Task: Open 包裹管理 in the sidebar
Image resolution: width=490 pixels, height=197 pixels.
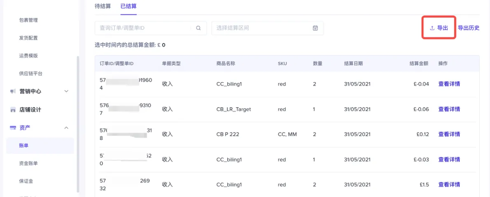Action: (x=28, y=20)
